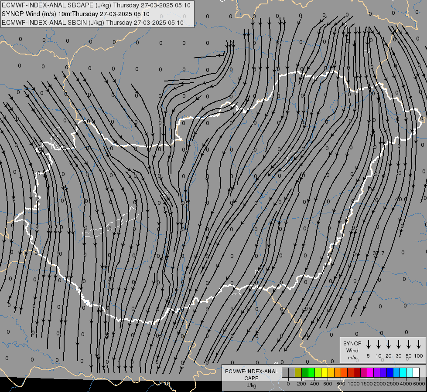Viewport: 427px width, 392px height.
Task: Click the 100 m/s wind arrow in legend
Action: [419, 345]
